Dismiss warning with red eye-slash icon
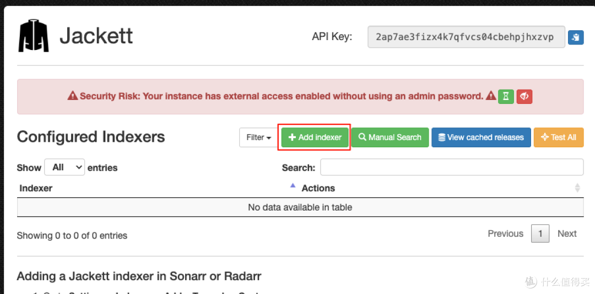The height and width of the screenshot is (294, 595). coord(524,97)
